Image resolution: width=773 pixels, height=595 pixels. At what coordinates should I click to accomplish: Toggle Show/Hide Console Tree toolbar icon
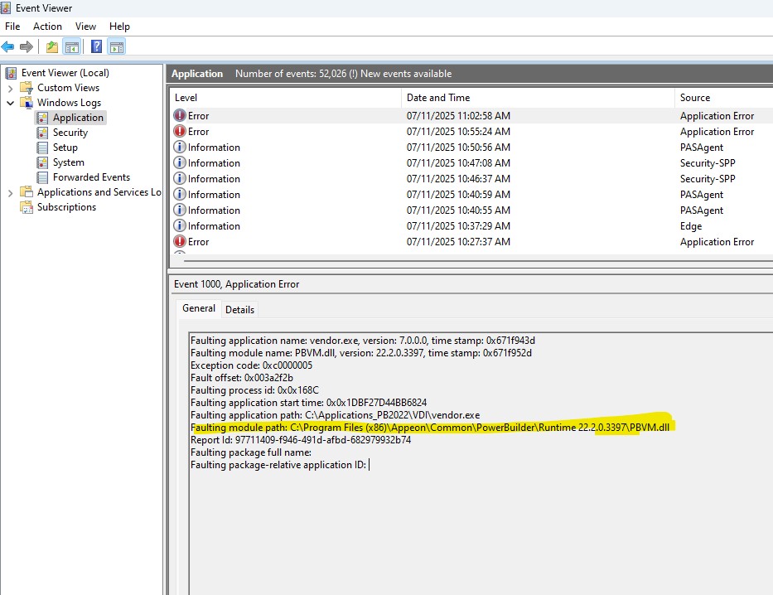point(72,46)
